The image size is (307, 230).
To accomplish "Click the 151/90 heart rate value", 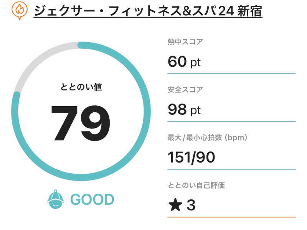I will [x=191, y=157].
